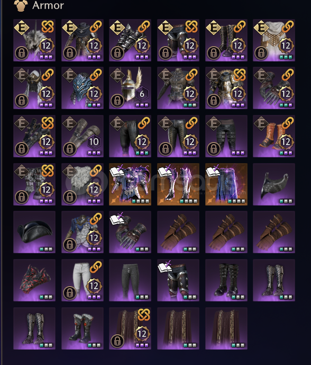Select the glowing leg greaves on orange background
The image size is (311, 365).
[x=178, y=184]
